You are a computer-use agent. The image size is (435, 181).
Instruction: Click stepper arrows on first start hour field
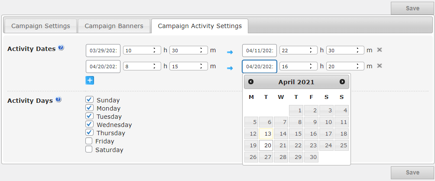point(154,50)
